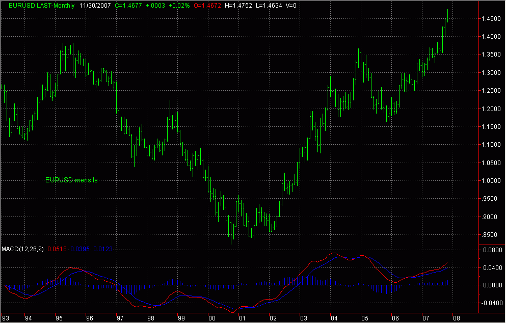The image size is (506, 323).
Task: Click the -0.0400 MACD axis label
Action: coord(489,303)
